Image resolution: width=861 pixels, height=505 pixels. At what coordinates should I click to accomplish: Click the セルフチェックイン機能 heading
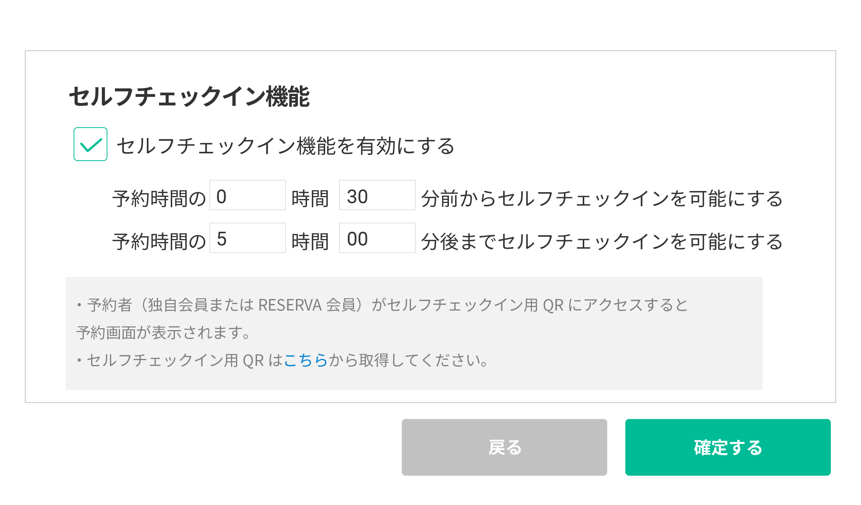tap(189, 96)
